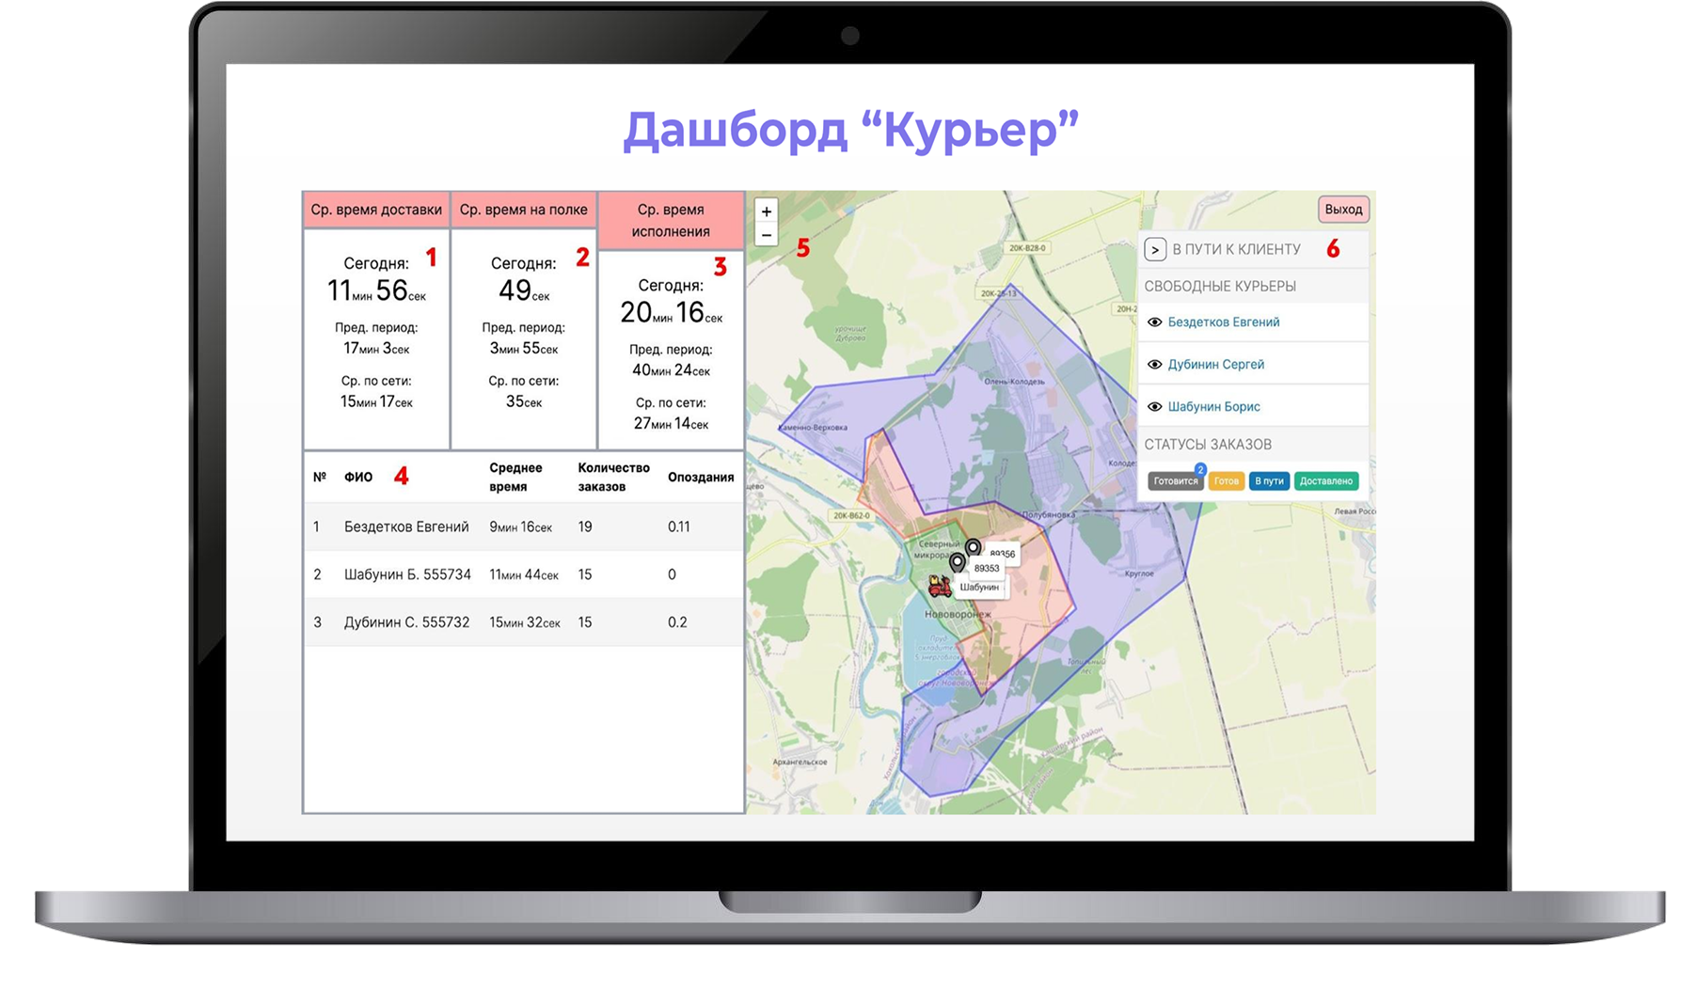Select the Ср. время на полке header

point(523,210)
